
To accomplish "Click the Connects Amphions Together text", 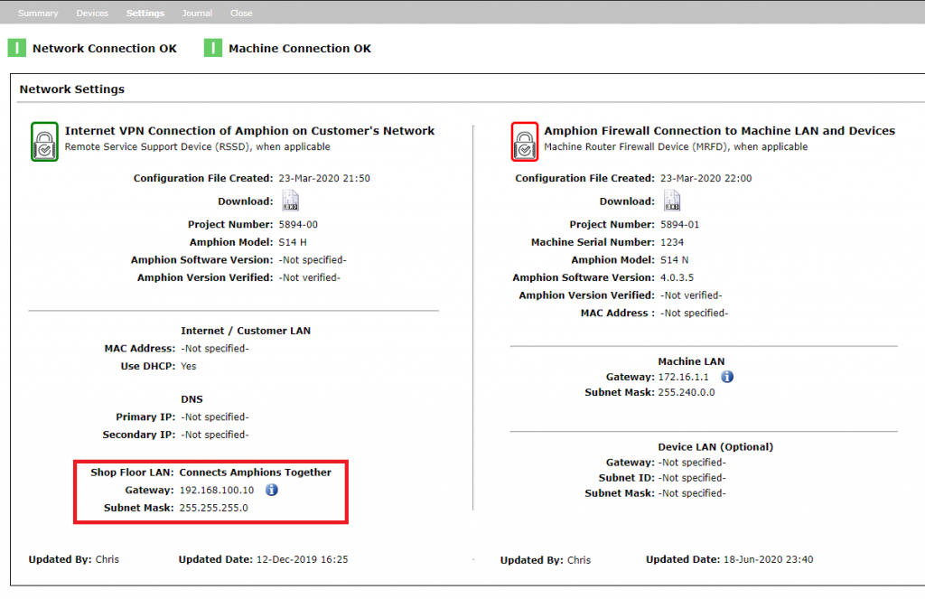I will pos(256,473).
